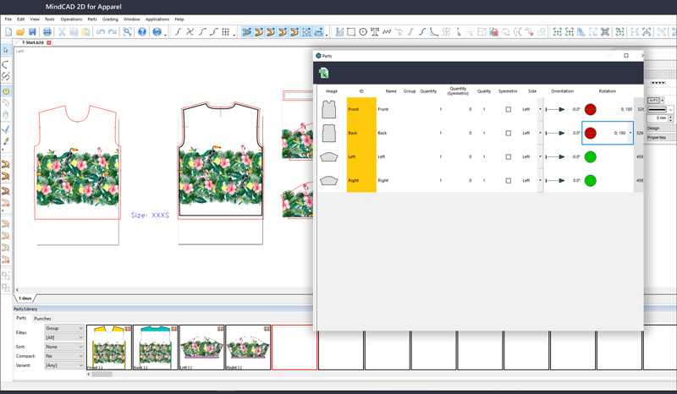The width and height of the screenshot is (677, 394).
Task: Click the yellow Front ID cell
Action: [361, 110]
